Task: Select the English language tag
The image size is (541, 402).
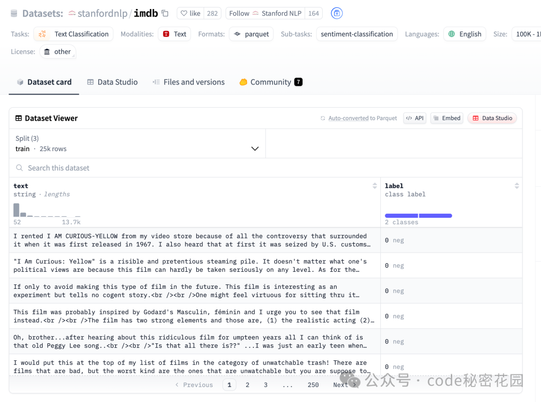Action: (465, 34)
